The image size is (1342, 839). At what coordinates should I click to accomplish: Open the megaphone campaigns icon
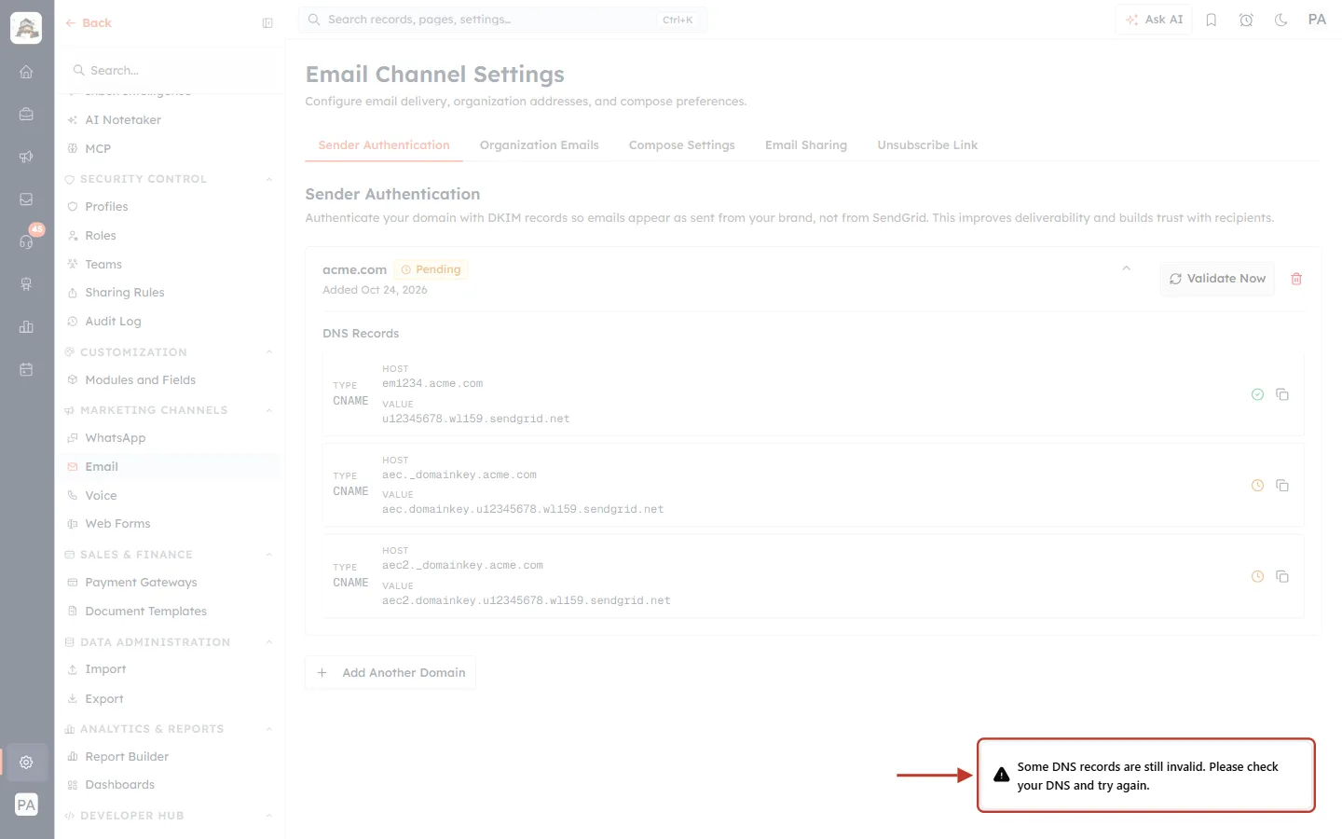click(x=26, y=157)
